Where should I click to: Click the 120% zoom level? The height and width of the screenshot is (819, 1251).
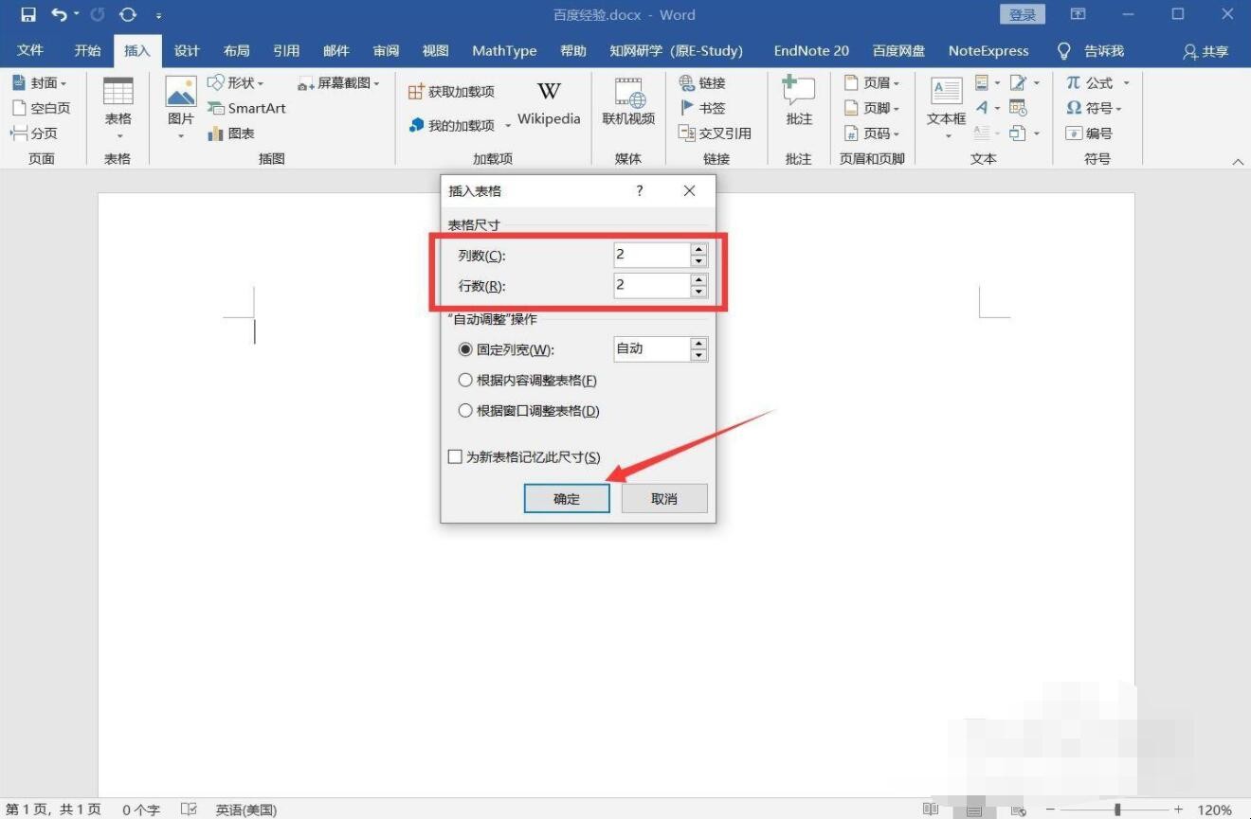pyautogui.click(x=1214, y=810)
